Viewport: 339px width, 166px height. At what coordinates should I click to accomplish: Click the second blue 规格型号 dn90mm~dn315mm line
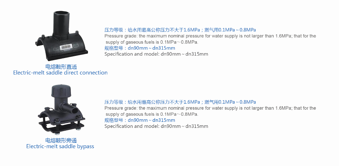(x=140, y=120)
